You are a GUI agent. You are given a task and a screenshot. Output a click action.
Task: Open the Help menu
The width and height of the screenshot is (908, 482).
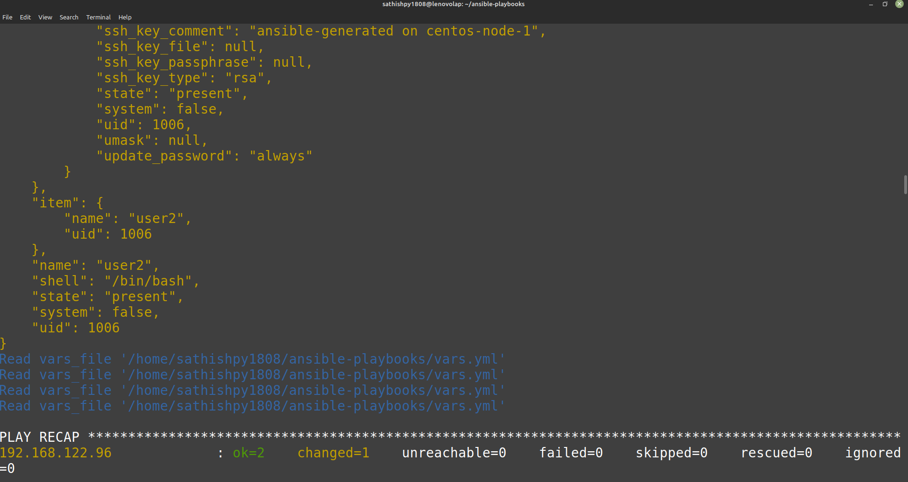click(125, 17)
